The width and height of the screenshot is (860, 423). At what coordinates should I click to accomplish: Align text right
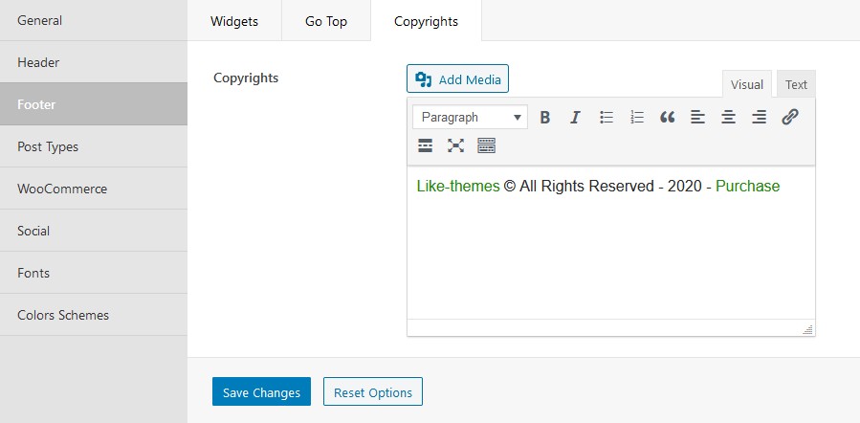pos(760,117)
